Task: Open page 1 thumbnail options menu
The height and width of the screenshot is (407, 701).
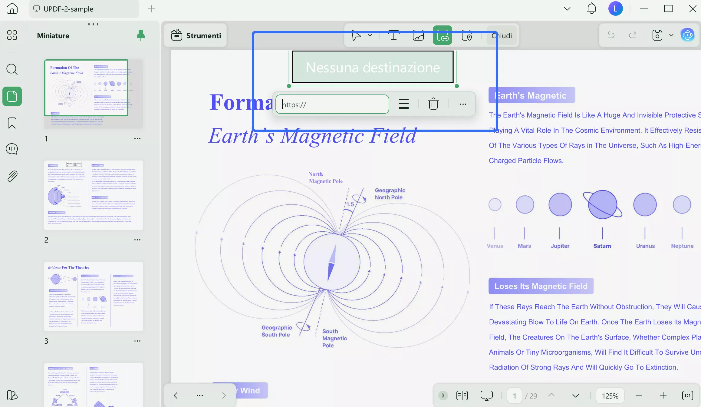Action: click(x=137, y=139)
